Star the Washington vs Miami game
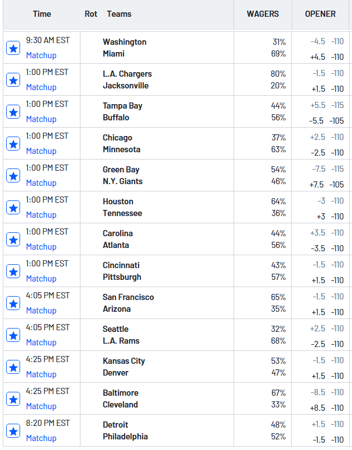 tap(13, 48)
